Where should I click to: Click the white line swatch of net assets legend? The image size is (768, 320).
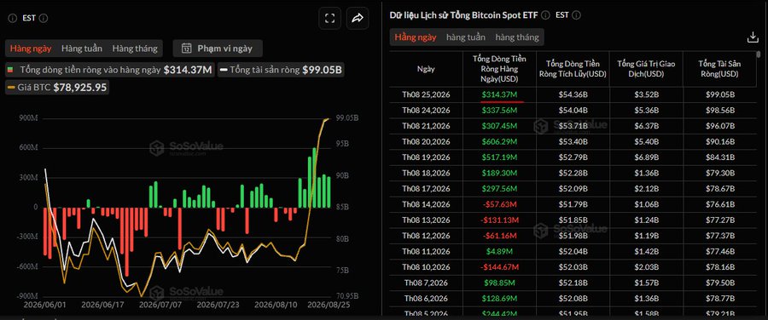click(224, 70)
